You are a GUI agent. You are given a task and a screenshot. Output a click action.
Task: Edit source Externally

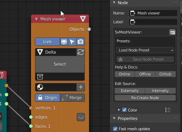(x=130, y=91)
